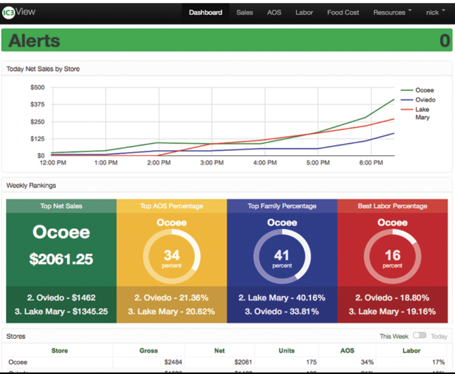Toggle the This Week/Today switch
This screenshot has height=374, width=455.
click(x=419, y=335)
